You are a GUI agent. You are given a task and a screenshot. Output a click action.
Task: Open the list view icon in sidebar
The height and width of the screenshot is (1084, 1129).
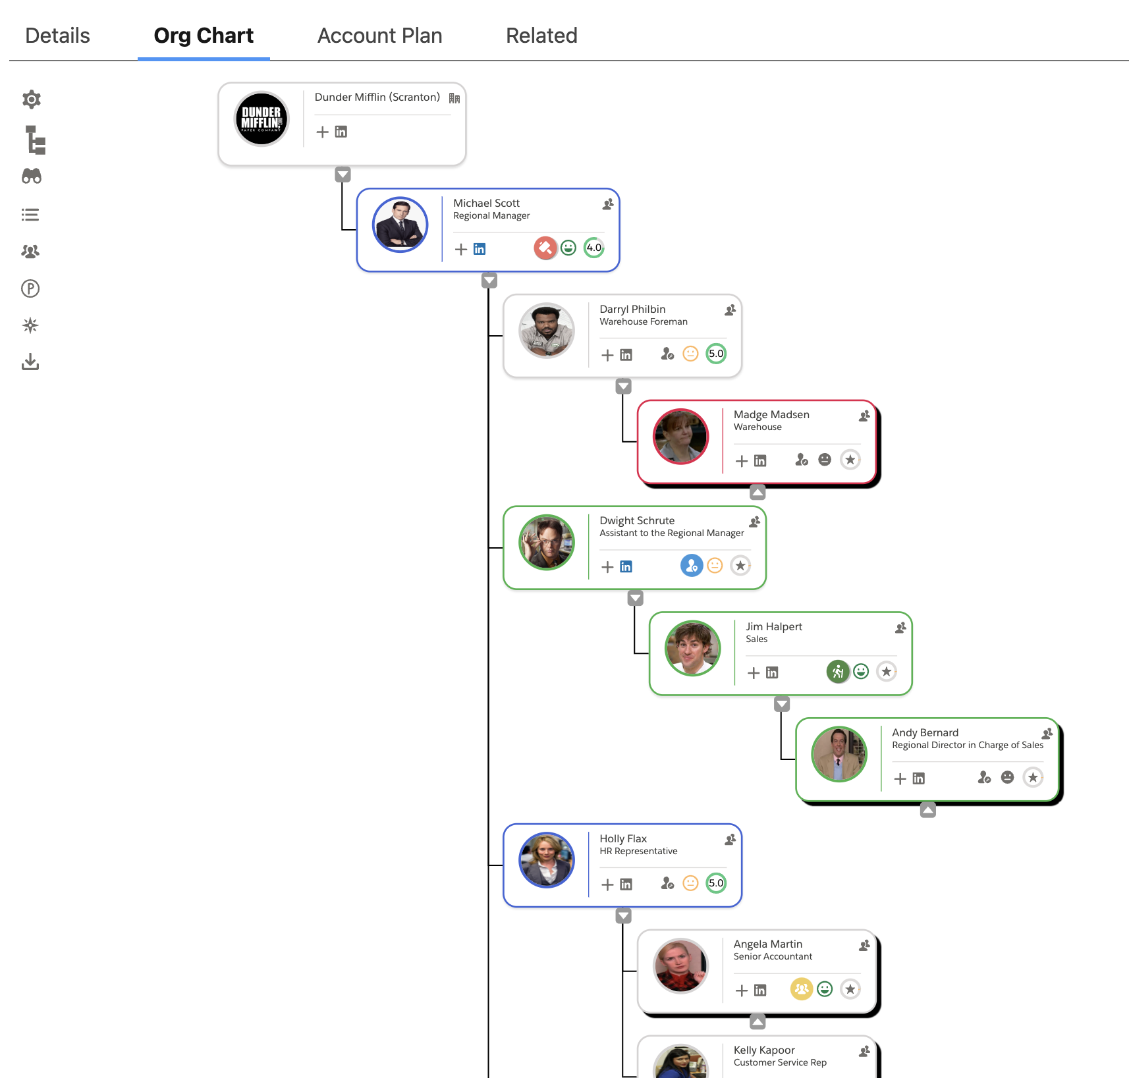click(30, 215)
